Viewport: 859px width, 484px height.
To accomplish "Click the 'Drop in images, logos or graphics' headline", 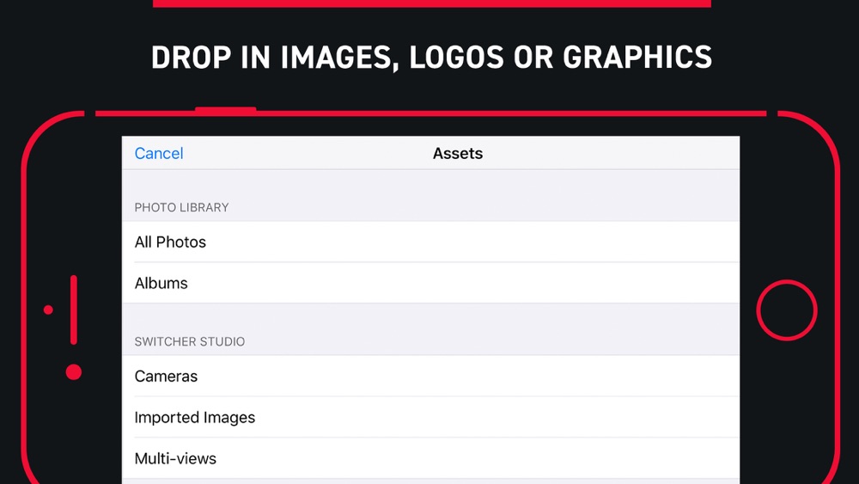I will point(431,58).
